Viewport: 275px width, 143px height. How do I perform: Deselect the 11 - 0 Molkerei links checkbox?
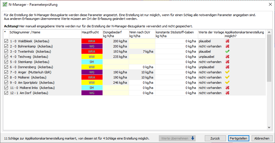(x=6, y=88)
